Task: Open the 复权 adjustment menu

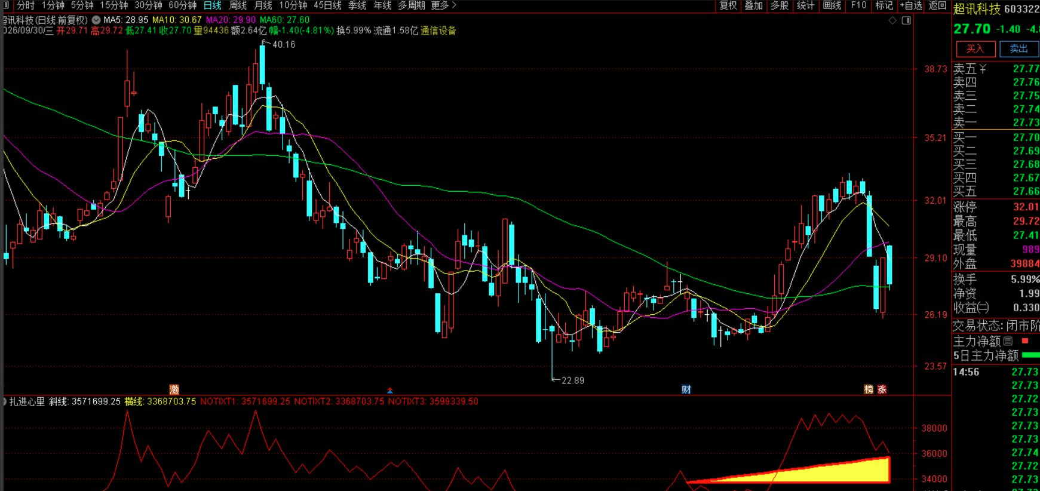Action: coord(728,5)
